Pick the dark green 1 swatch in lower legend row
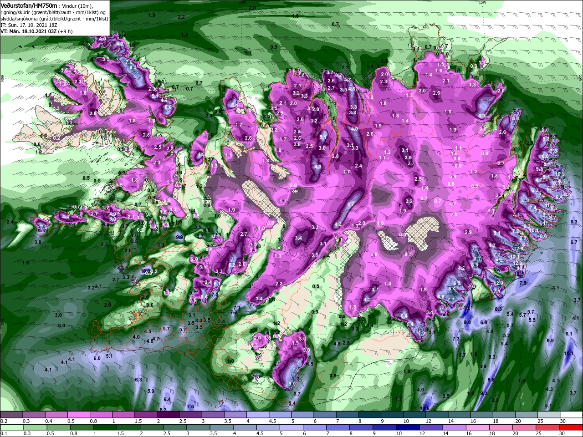Image resolution: width=583 pixels, height=437 pixels. 105,428
